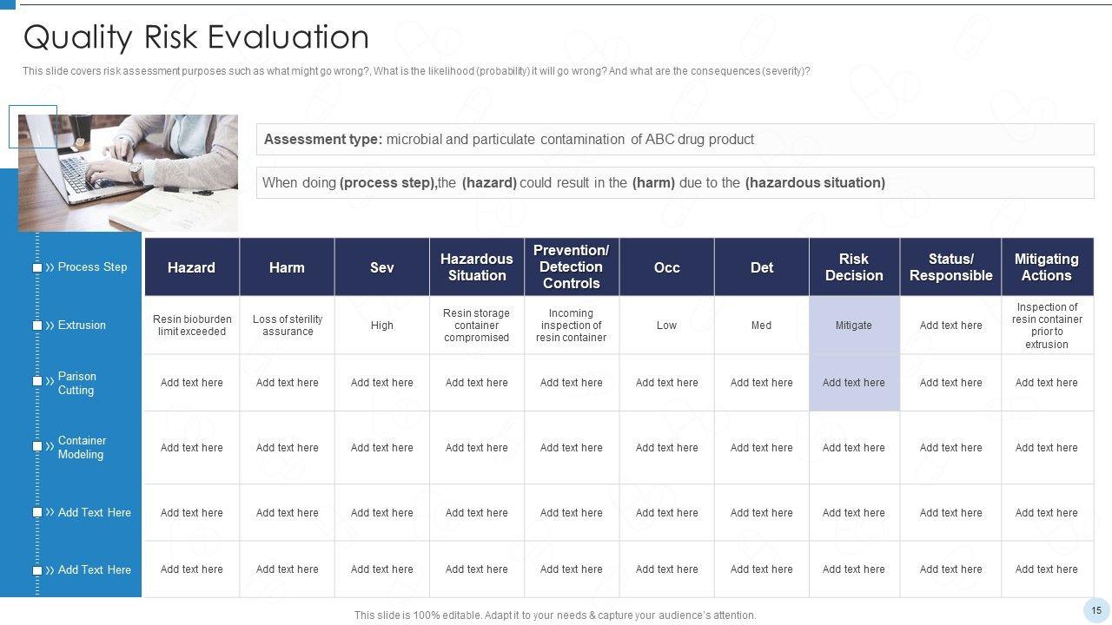The height and width of the screenshot is (625, 1112).
Task: Click the Parison Cutting row label
Action: pos(76,383)
